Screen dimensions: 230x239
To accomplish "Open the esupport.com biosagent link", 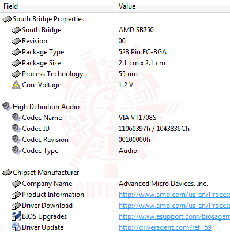I will 174,216.
